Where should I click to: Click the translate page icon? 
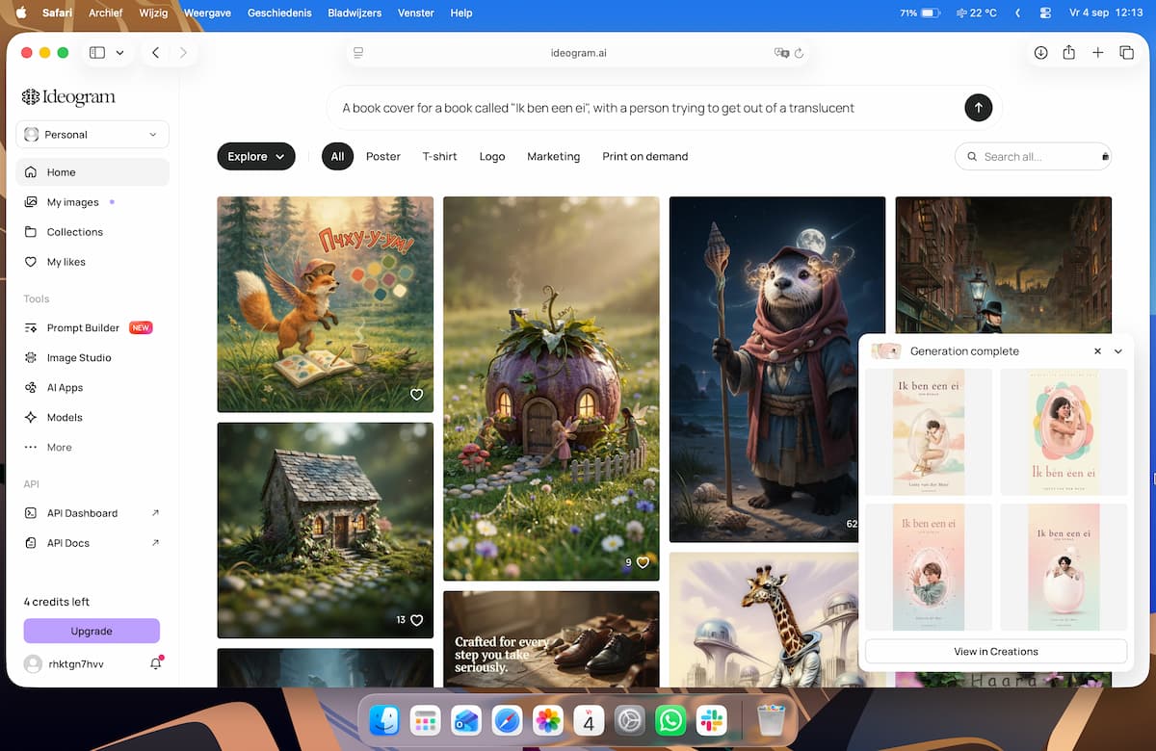(x=781, y=53)
